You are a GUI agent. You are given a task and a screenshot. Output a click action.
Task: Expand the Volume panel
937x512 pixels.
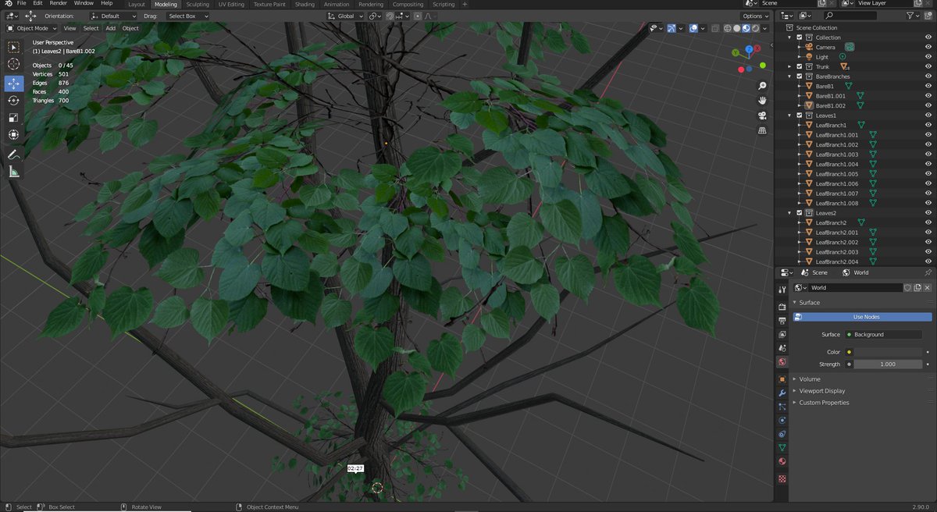810,379
